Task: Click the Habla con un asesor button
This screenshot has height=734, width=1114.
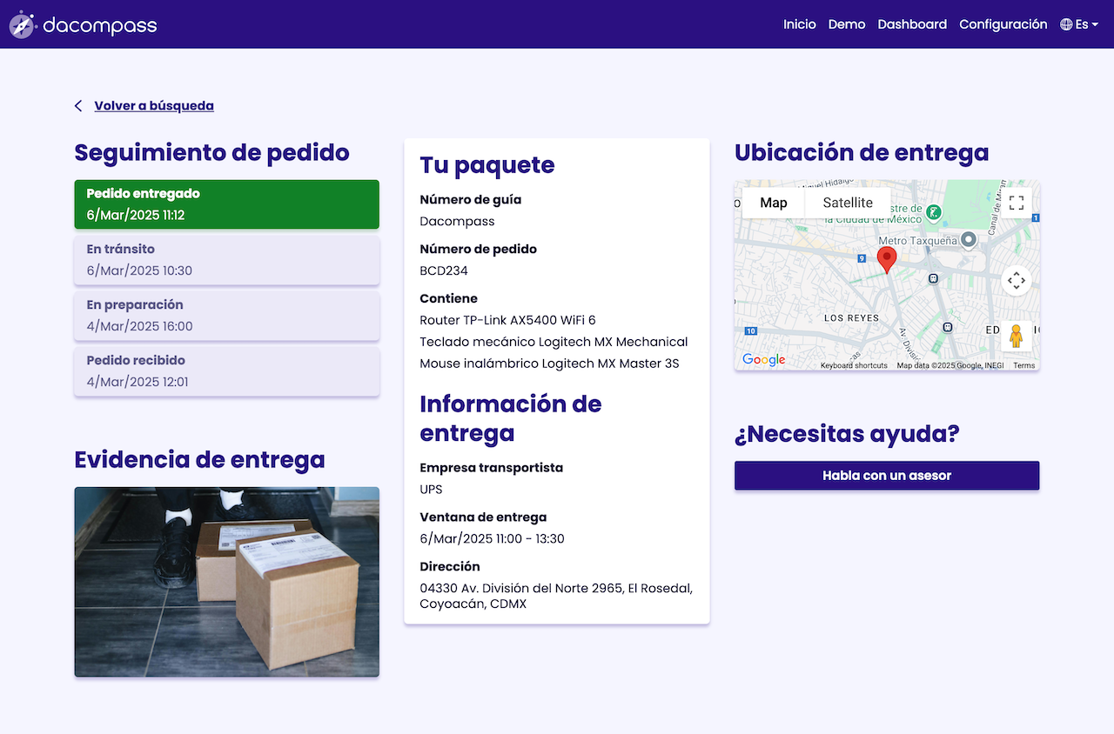Action: (886, 476)
